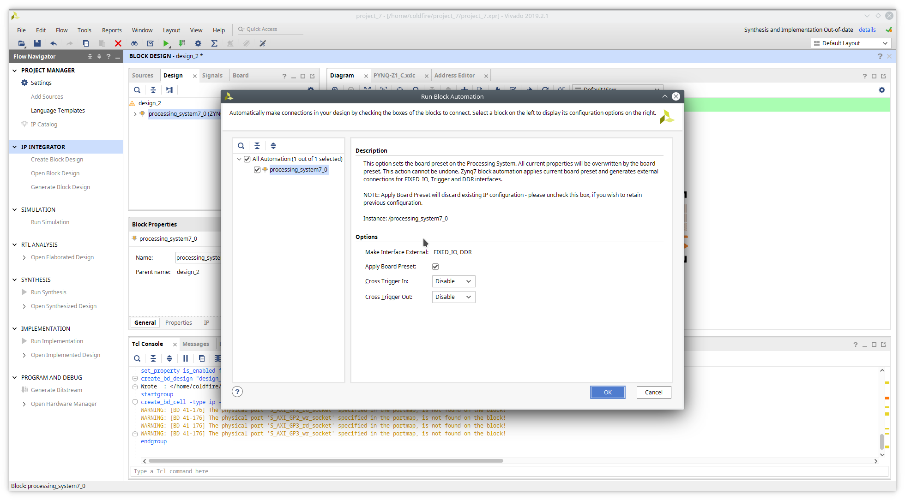Switch to PYNQ-Z1_C.xdc tab

click(x=394, y=76)
